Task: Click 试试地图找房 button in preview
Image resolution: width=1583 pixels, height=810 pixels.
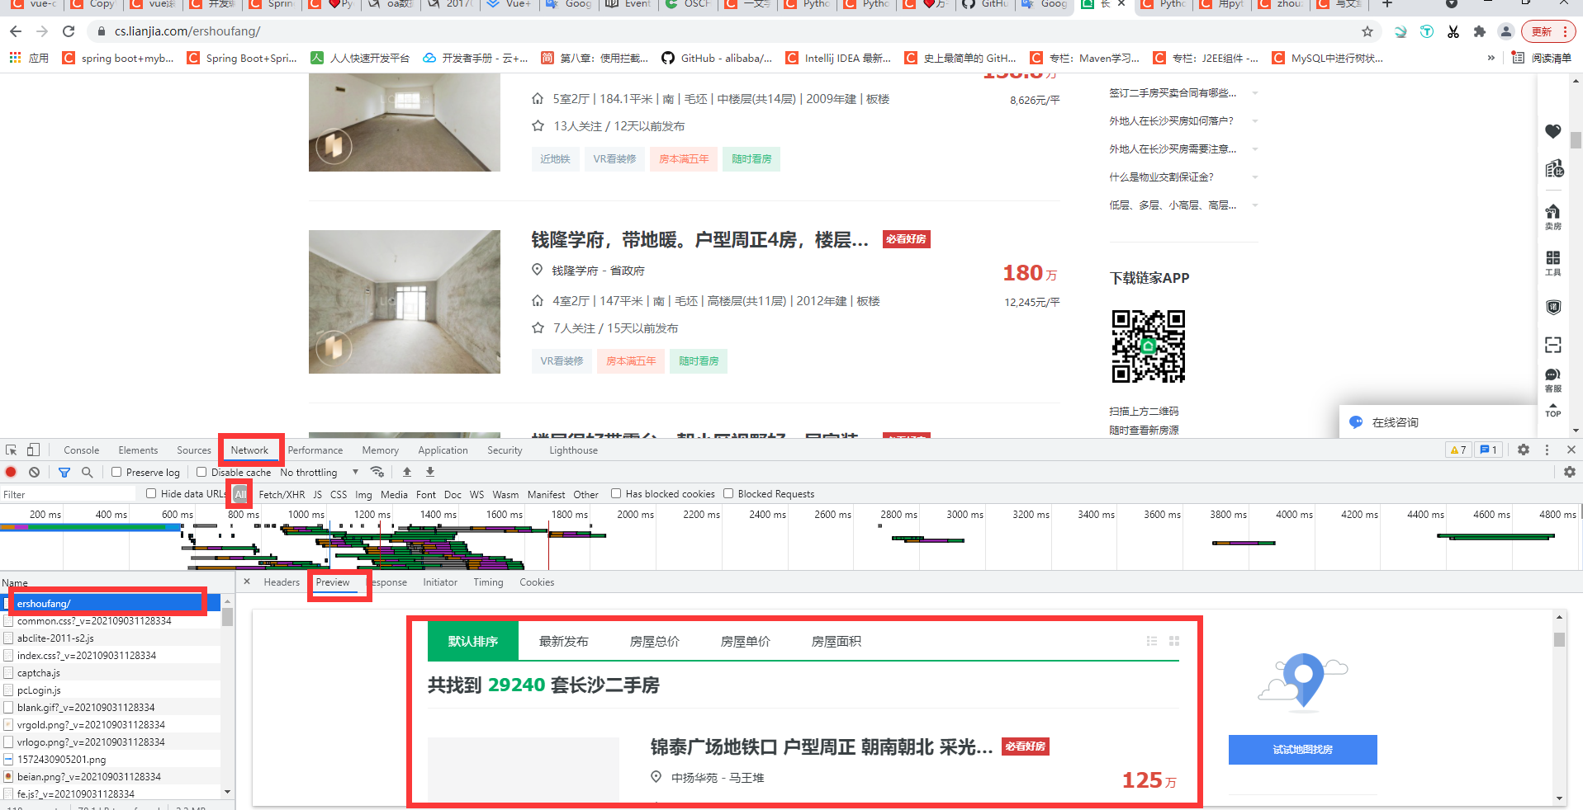Action: [1302, 749]
